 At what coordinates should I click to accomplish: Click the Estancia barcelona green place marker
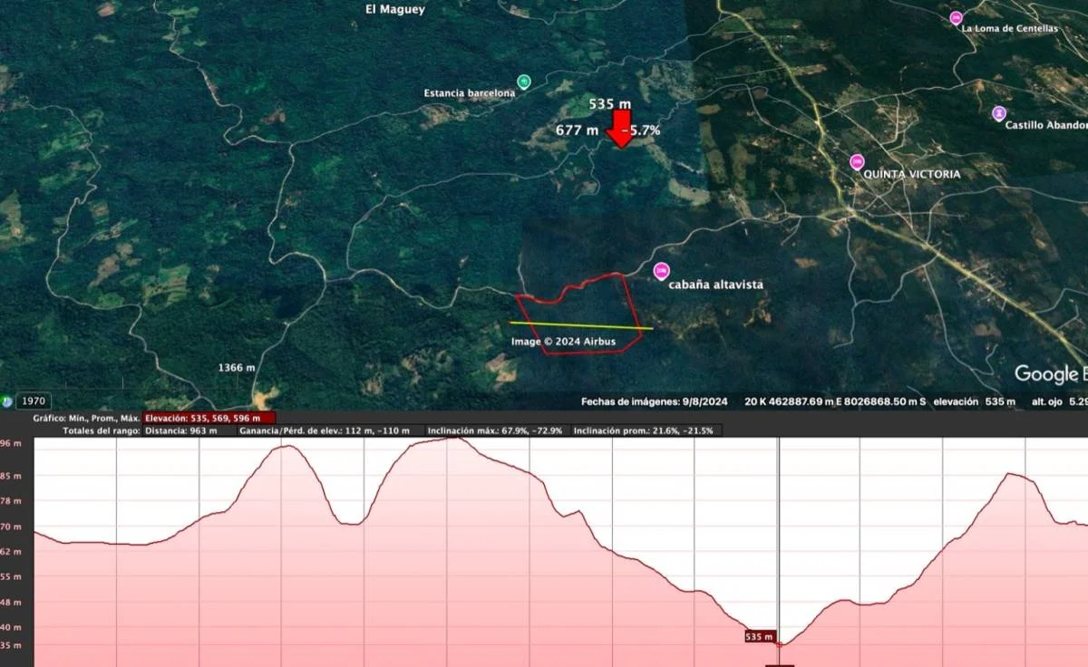tap(523, 82)
